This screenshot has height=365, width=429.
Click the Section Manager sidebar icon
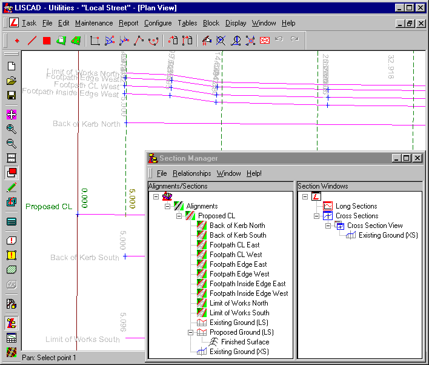[x=12, y=323]
